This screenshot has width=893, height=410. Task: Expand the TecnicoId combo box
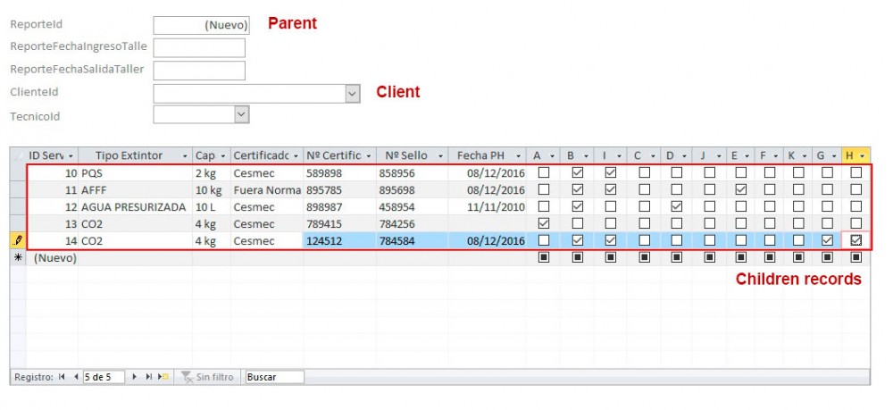pos(241,114)
